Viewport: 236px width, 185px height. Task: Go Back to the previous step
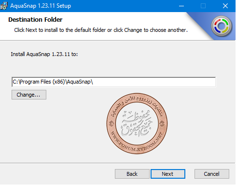coord(132,174)
